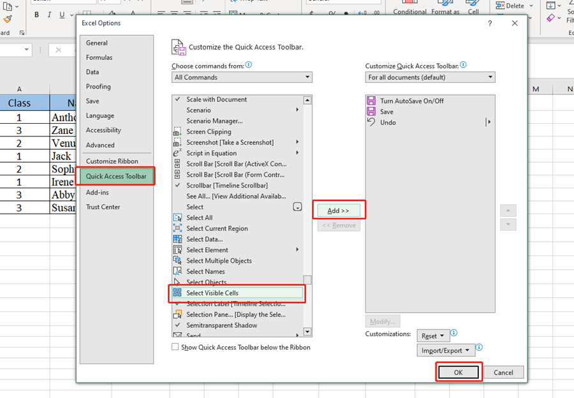
Task: Click scroll-up arrow of commands list
Action: [307, 100]
